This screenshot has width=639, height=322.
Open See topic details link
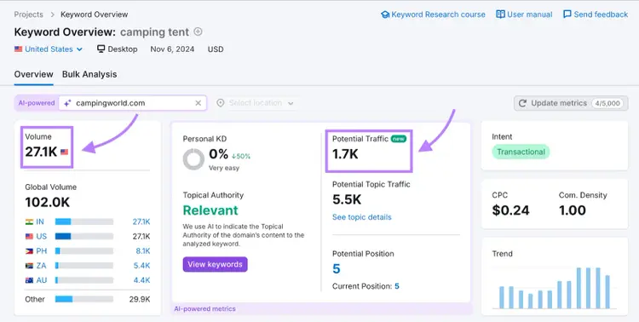(361, 217)
